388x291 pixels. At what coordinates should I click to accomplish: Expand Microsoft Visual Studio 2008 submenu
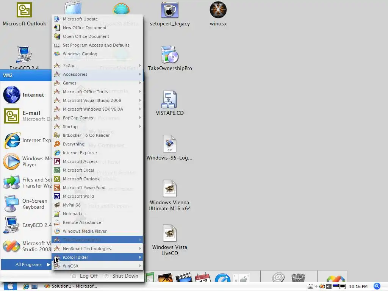click(x=97, y=100)
